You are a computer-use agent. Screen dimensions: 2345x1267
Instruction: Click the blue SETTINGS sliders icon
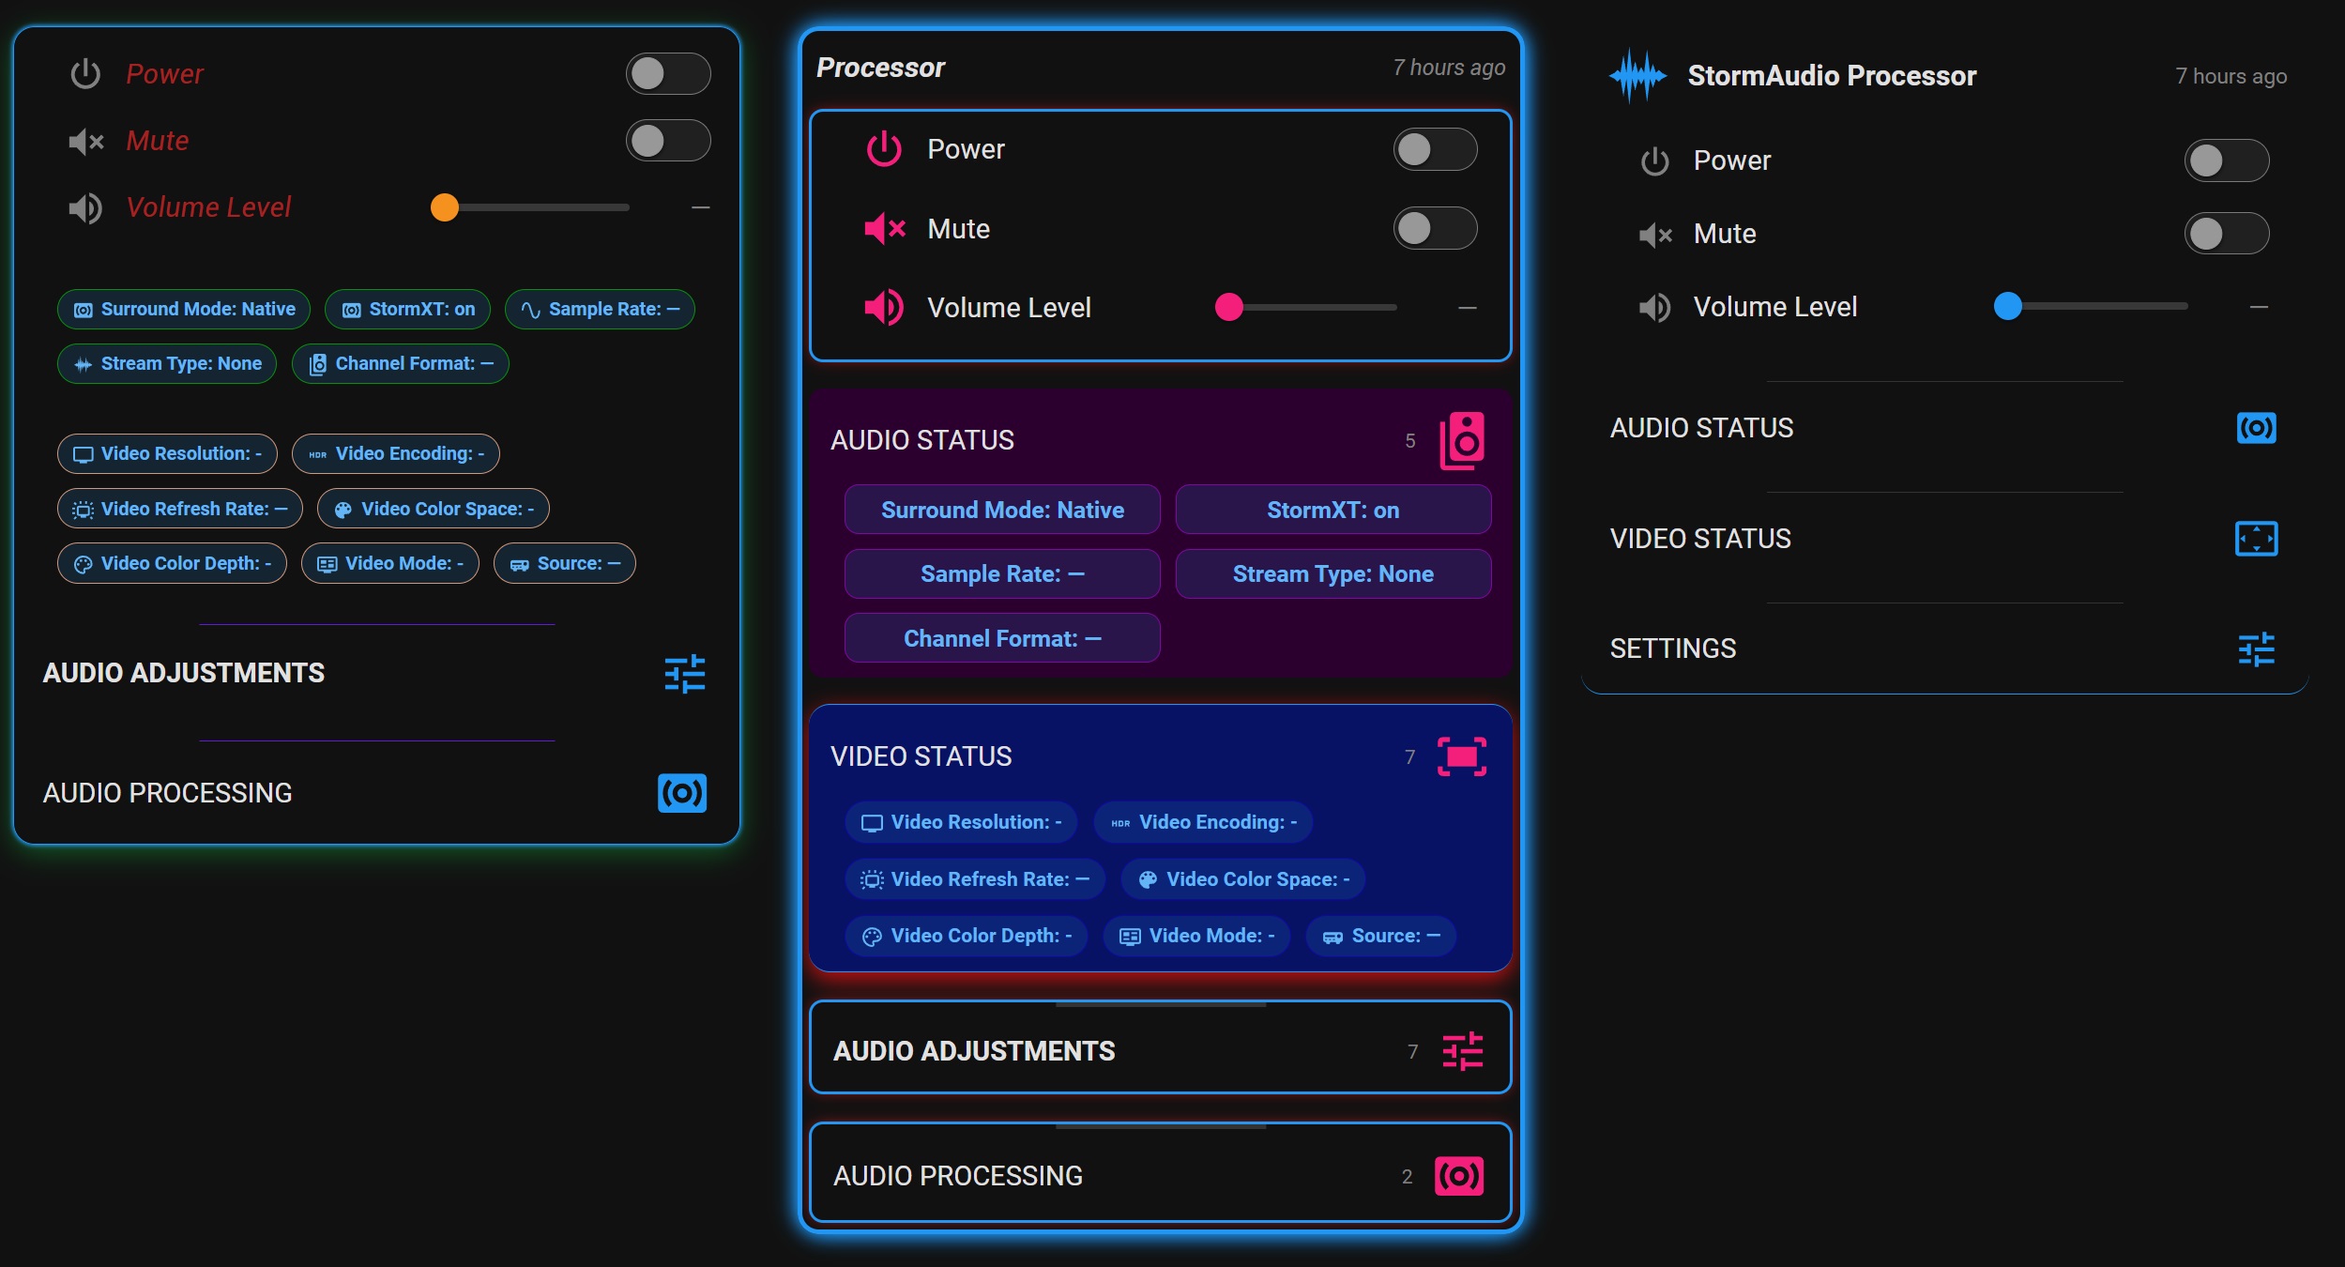tap(2256, 649)
